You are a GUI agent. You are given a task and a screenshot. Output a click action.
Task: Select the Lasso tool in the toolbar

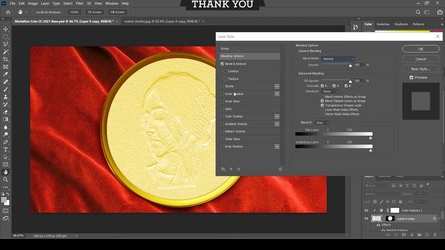[6, 44]
